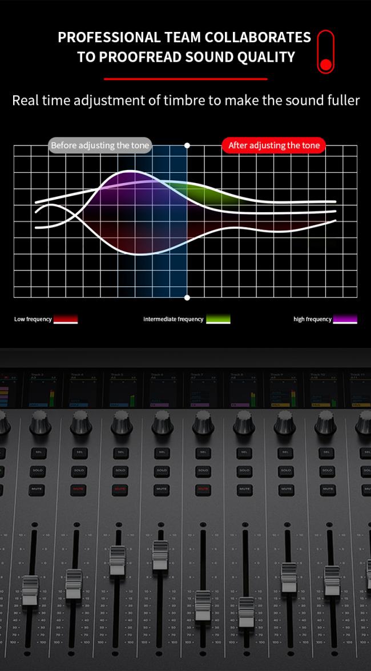Viewport: 371px width, 671px height.
Task: Open the Track 4 display screen
Action: (83, 390)
